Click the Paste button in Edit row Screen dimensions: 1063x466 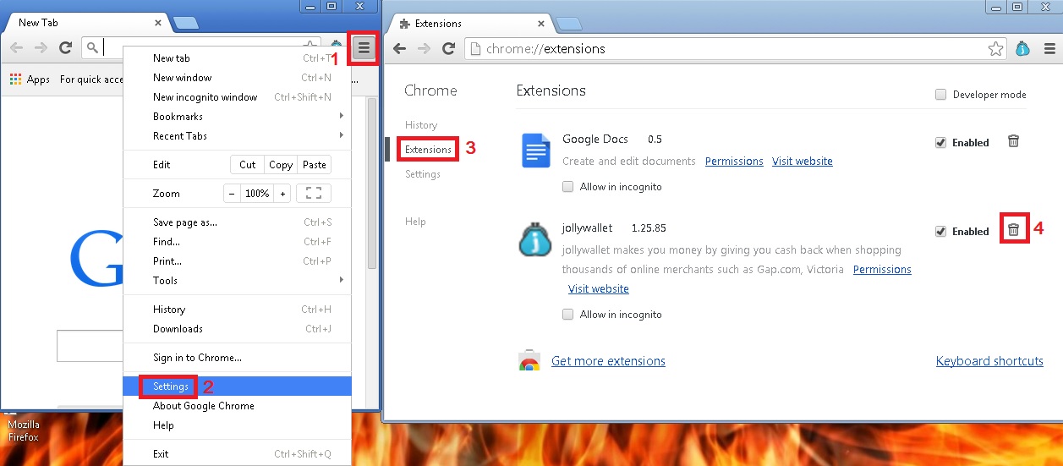click(314, 165)
